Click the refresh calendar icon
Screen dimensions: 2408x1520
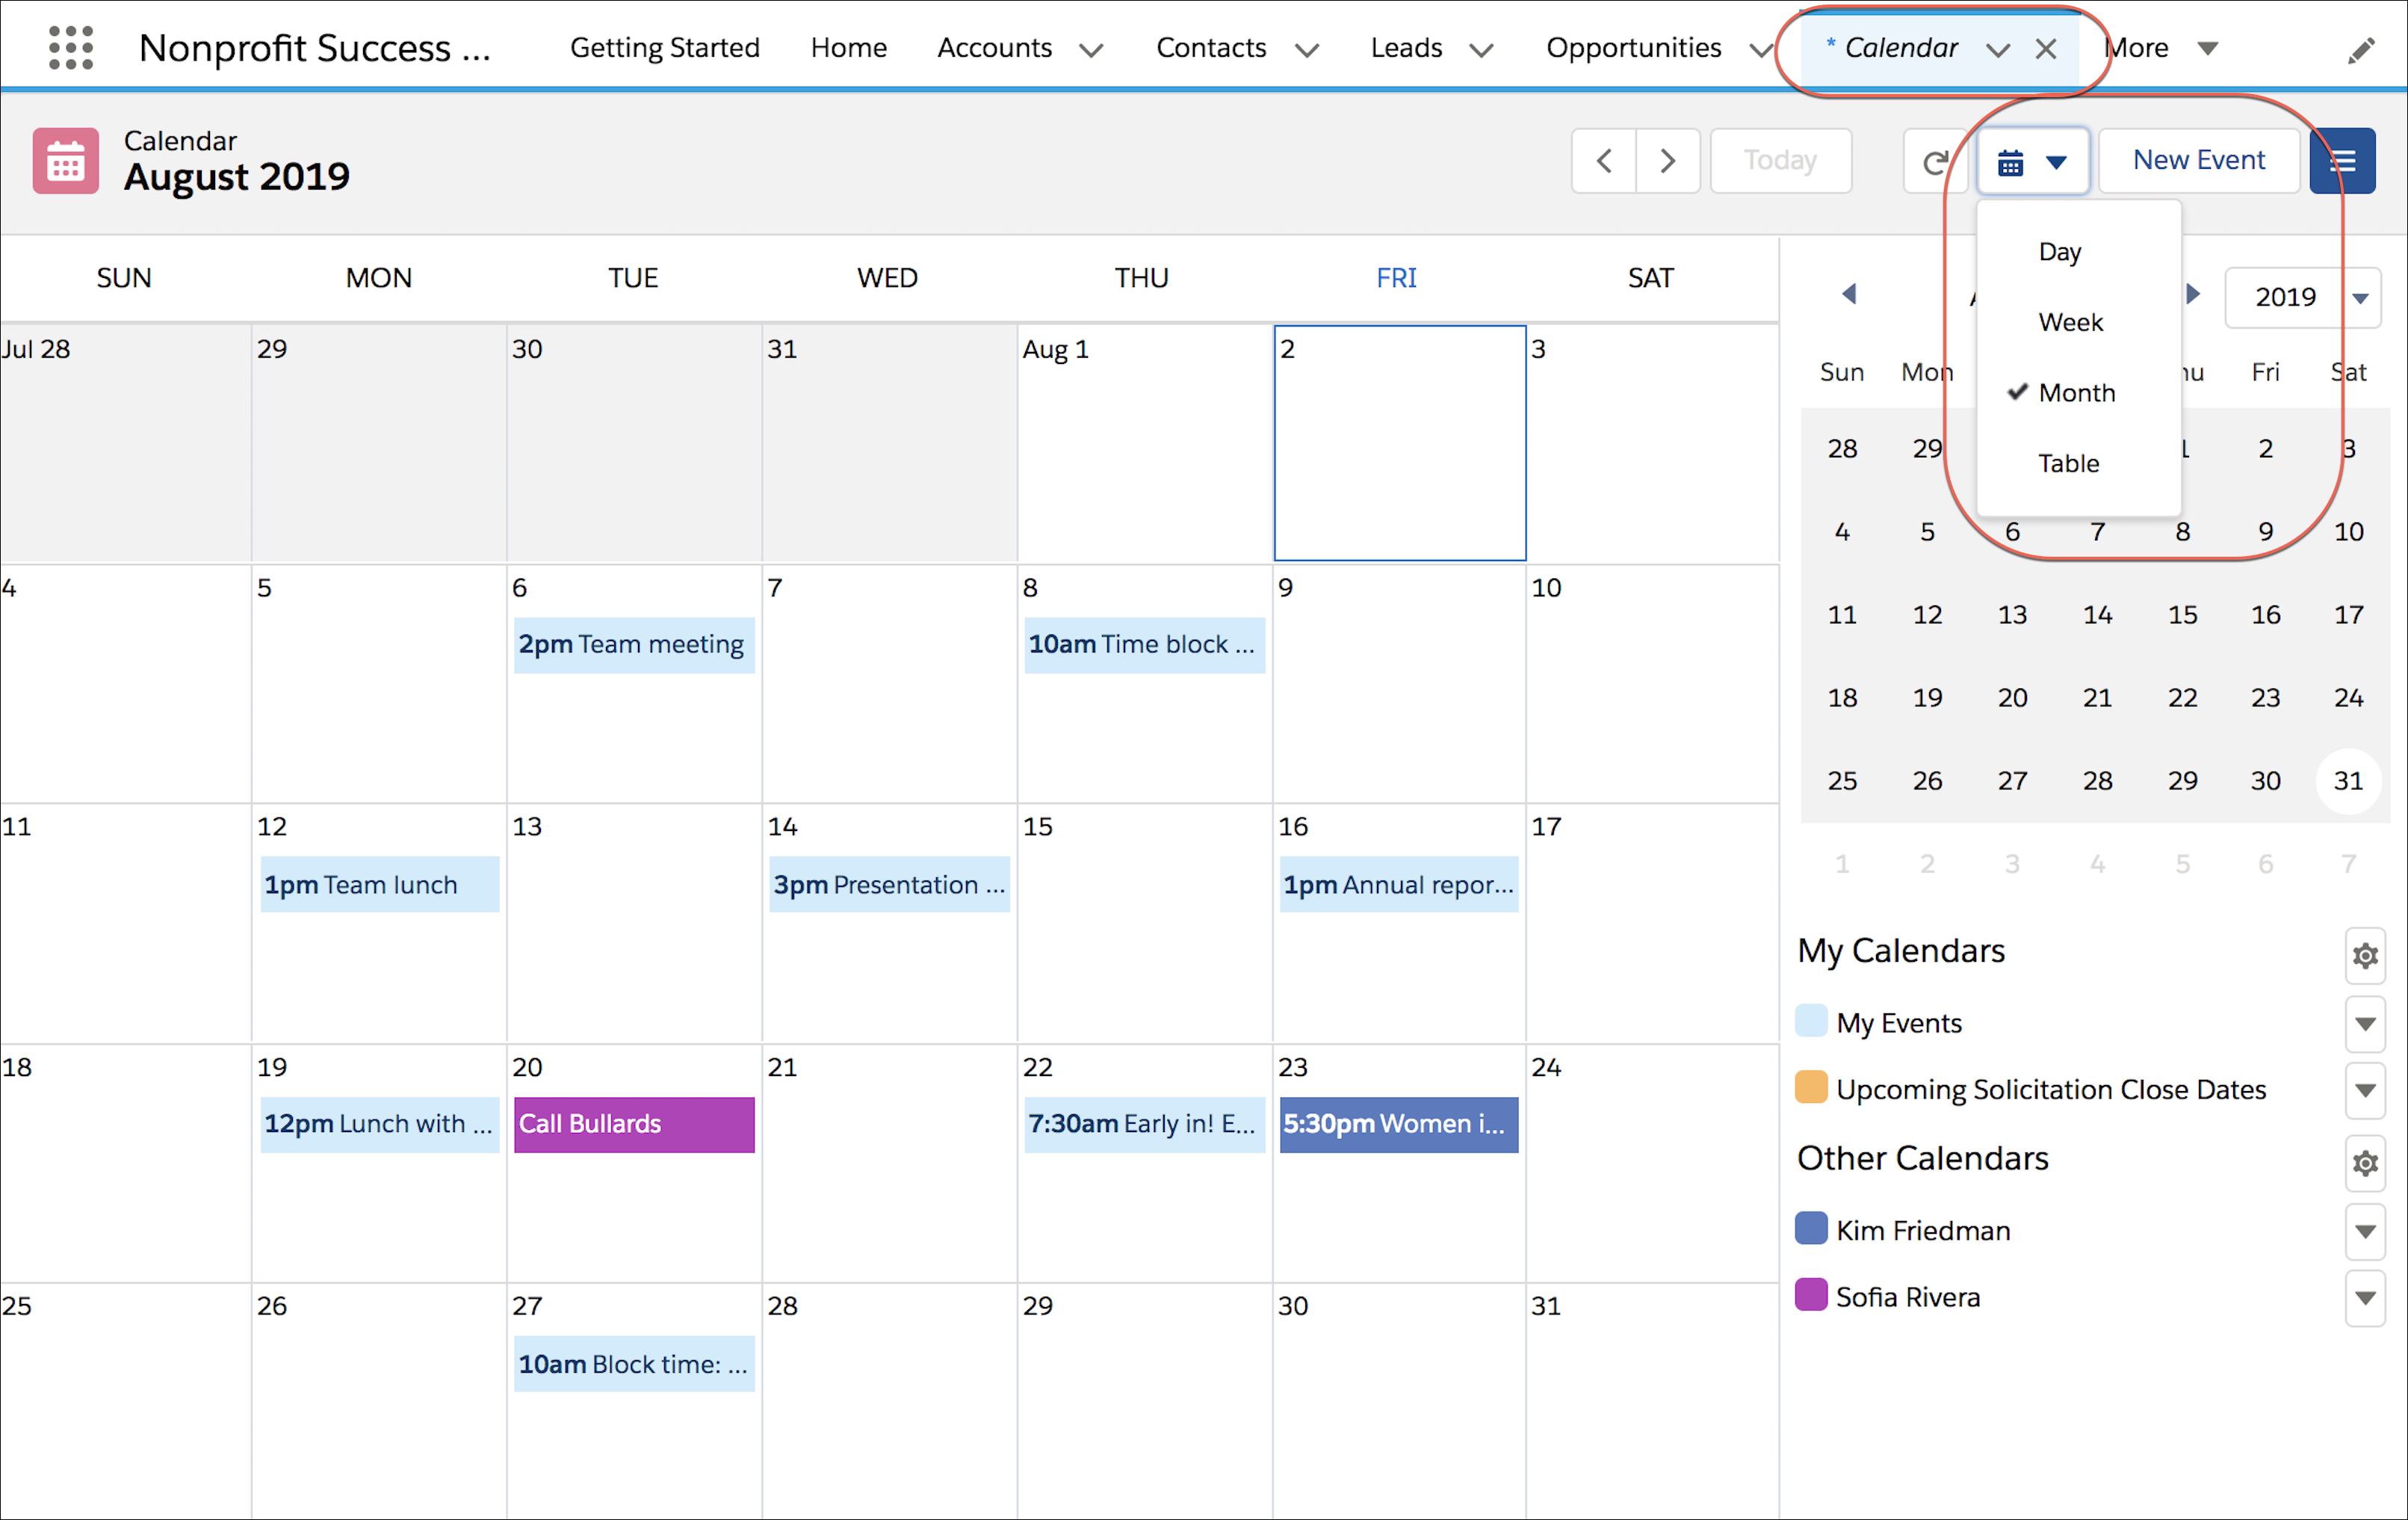point(1932,158)
